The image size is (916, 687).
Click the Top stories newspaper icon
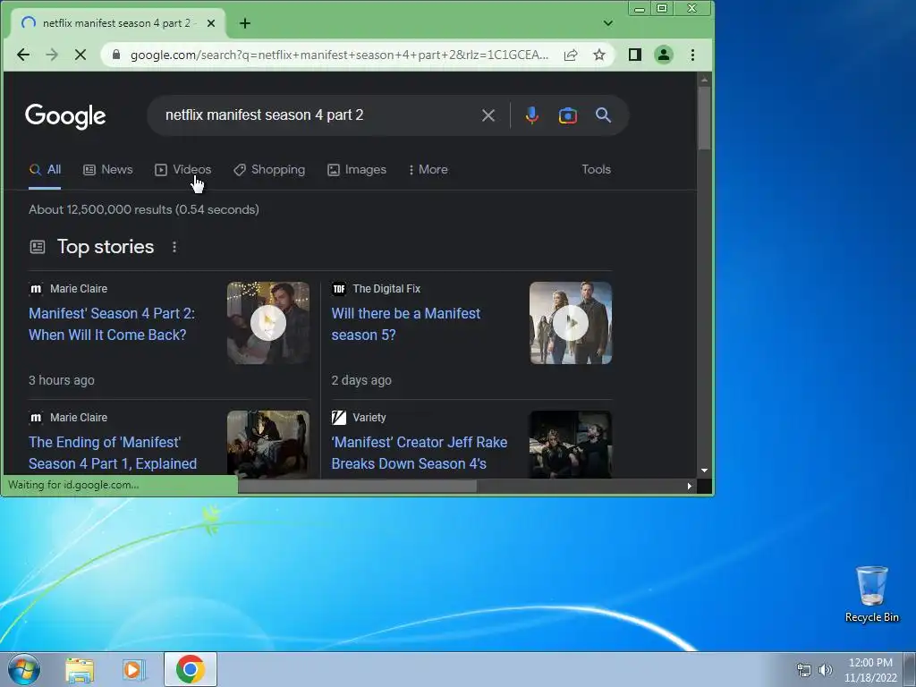click(x=38, y=247)
